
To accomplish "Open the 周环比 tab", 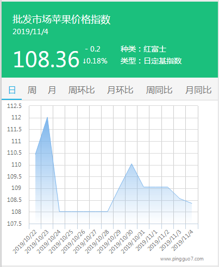I will point(82,90).
